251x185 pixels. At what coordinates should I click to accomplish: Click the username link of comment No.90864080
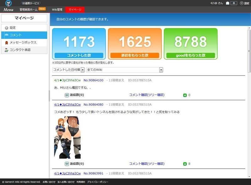(x=67, y=105)
